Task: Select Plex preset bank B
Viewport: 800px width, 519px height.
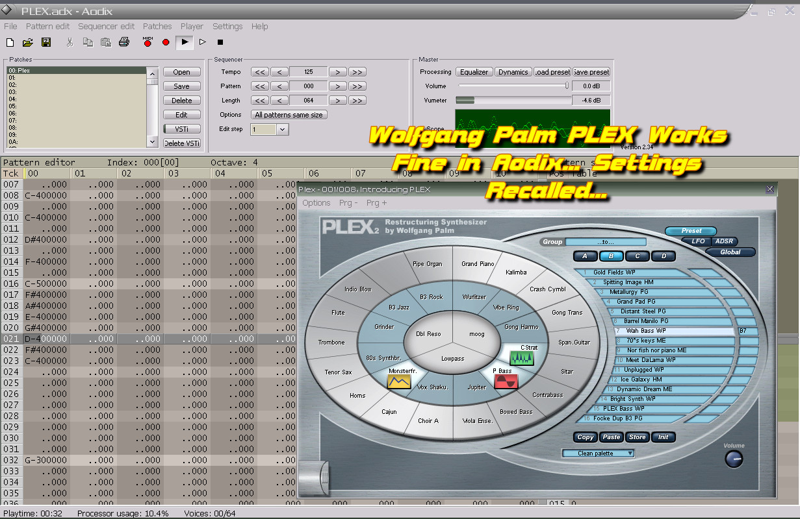Action: click(x=612, y=256)
